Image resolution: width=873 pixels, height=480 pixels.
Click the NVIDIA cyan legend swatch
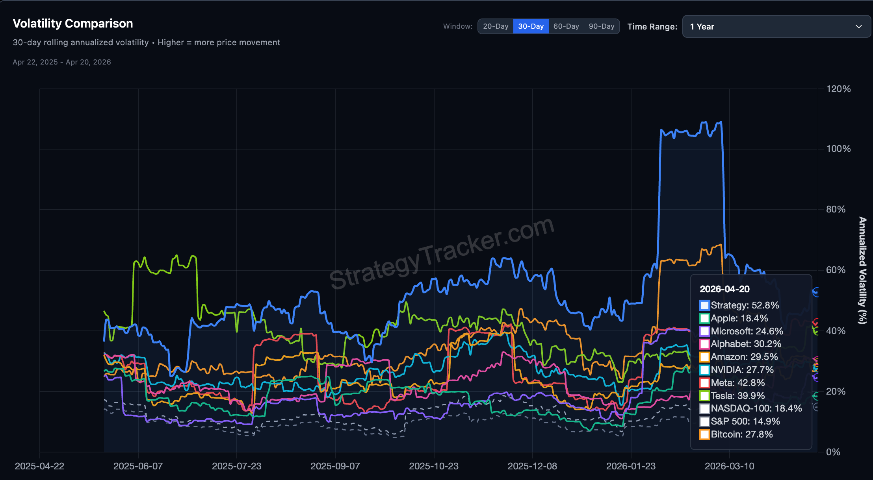(x=705, y=370)
